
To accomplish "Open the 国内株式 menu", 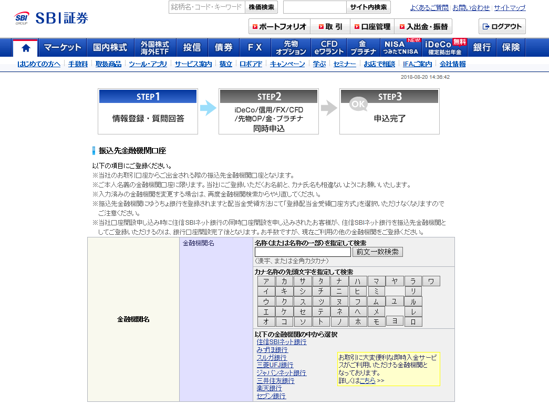I will coord(110,48).
